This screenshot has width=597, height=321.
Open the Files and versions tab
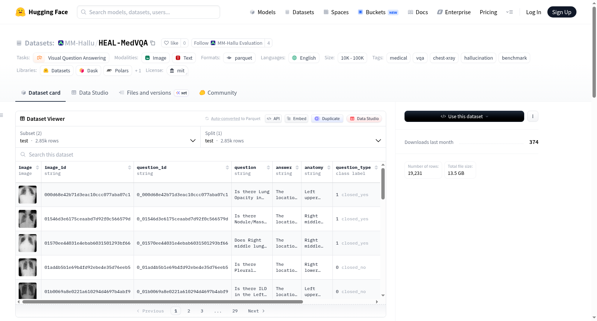(153, 93)
